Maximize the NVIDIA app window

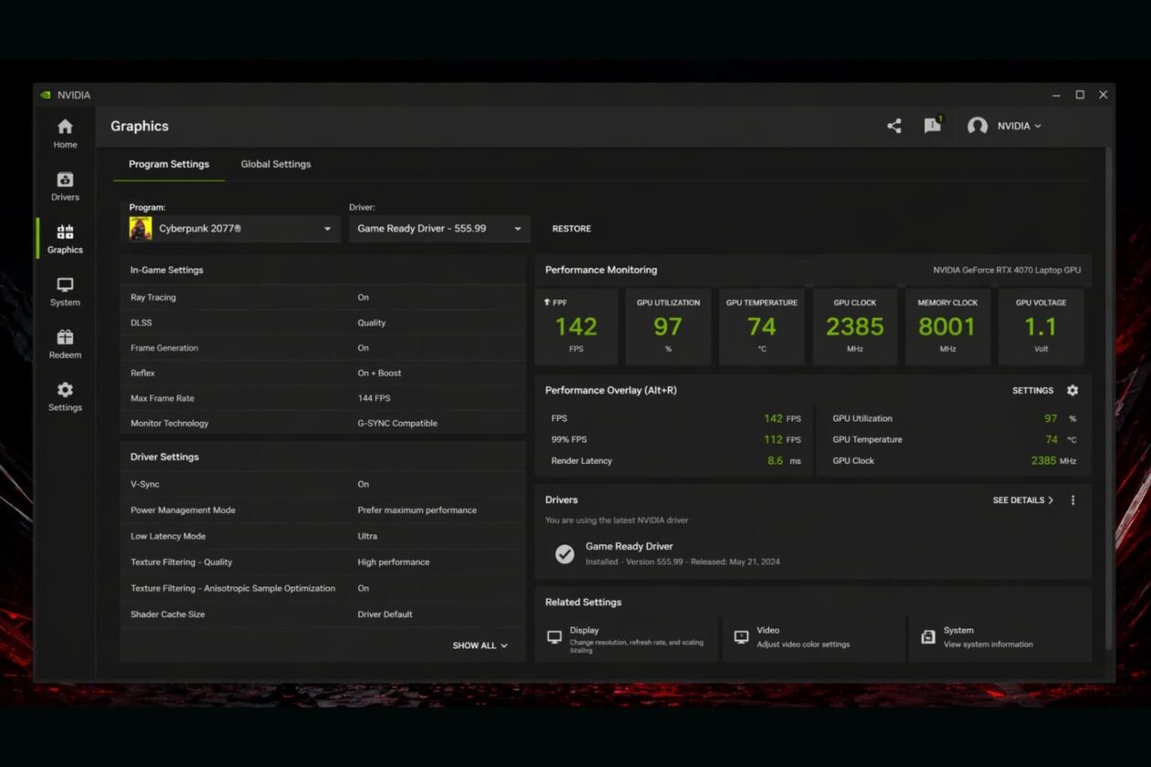[x=1080, y=95]
